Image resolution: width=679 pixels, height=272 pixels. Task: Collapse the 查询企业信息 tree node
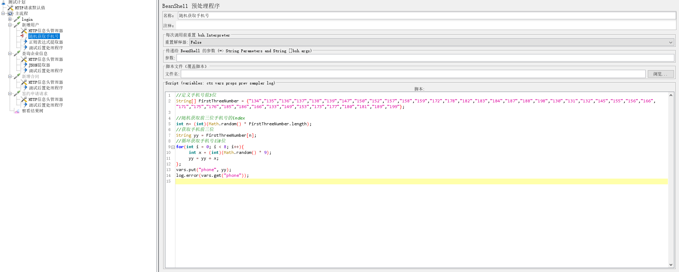pos(10,54)
